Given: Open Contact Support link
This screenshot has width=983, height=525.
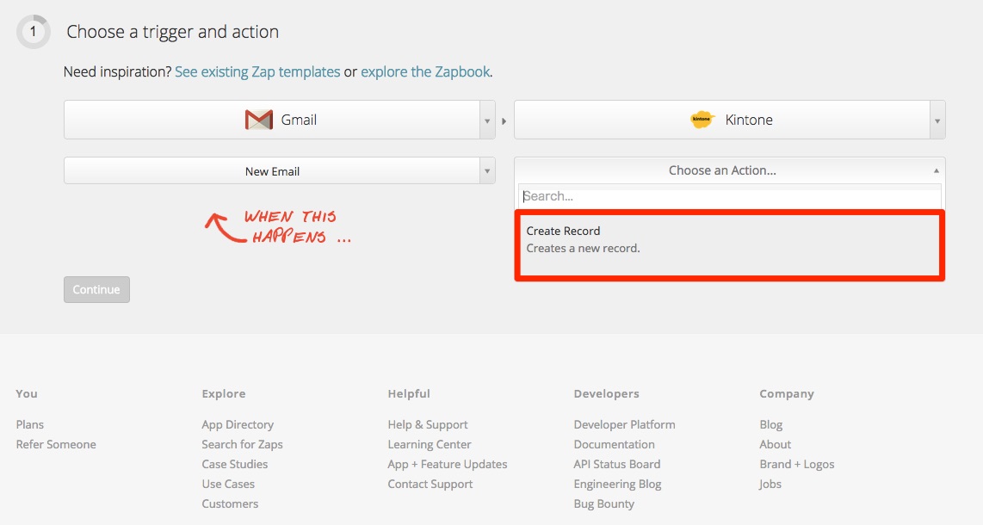Looking at the screenshot, I should pos(430,484).
